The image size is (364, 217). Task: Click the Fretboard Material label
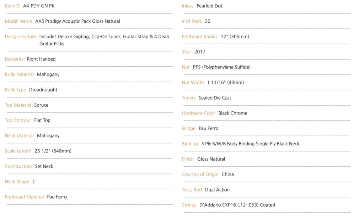click(25, 197)
